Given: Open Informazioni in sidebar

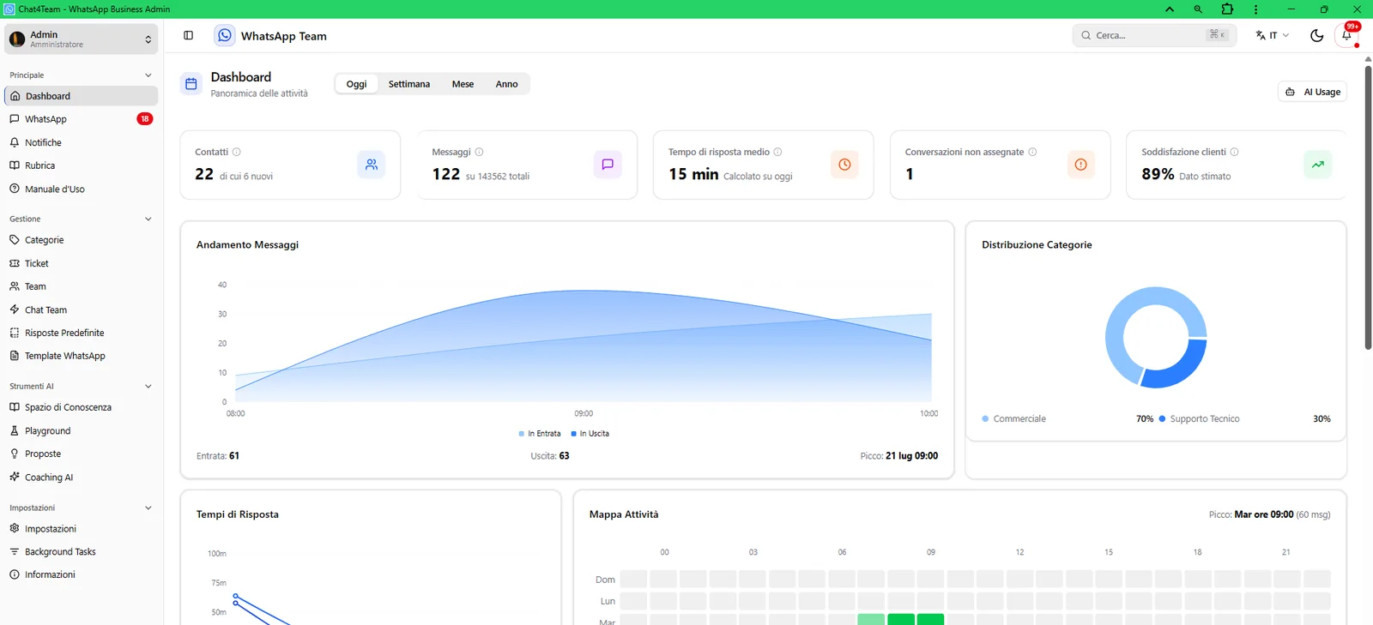Looking at the screenshot, I should point(82,574).
